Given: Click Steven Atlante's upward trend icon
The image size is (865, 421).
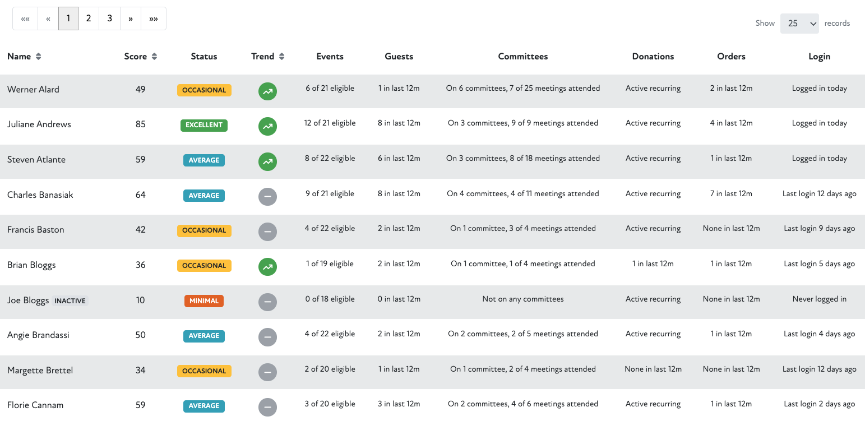Looking at the screenshot, I should (x=267, y=161).
